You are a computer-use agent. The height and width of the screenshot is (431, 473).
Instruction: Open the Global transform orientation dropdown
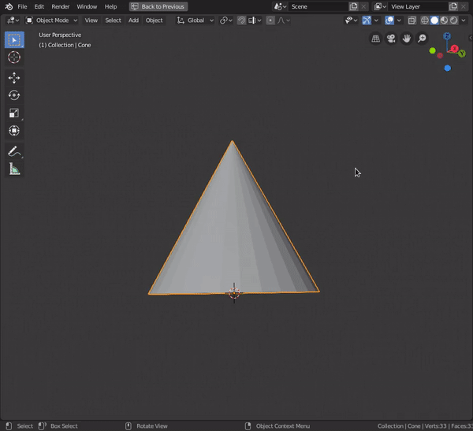click(196, 20)
